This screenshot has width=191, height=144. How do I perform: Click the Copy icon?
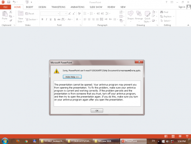coord(11,16)
